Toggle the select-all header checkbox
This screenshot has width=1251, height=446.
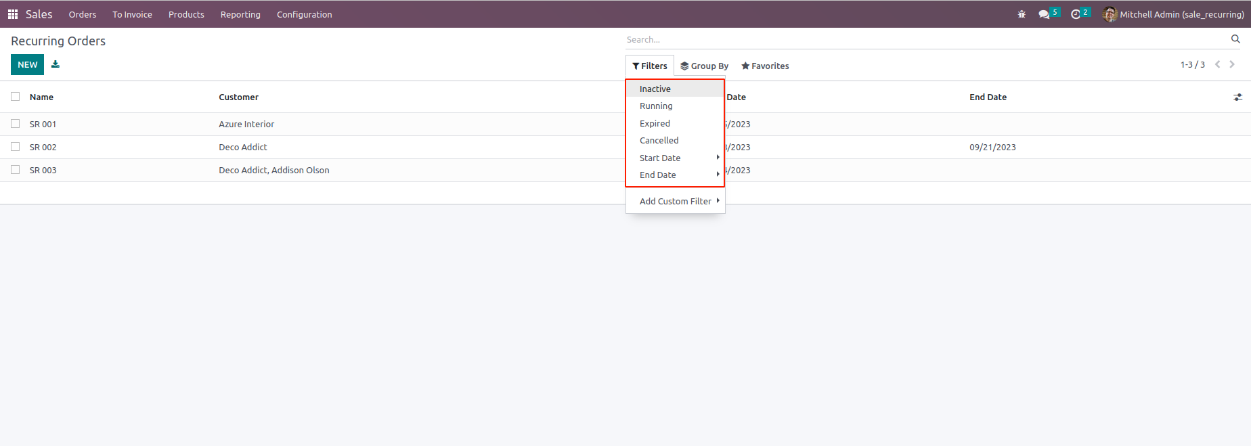point(15,97)
